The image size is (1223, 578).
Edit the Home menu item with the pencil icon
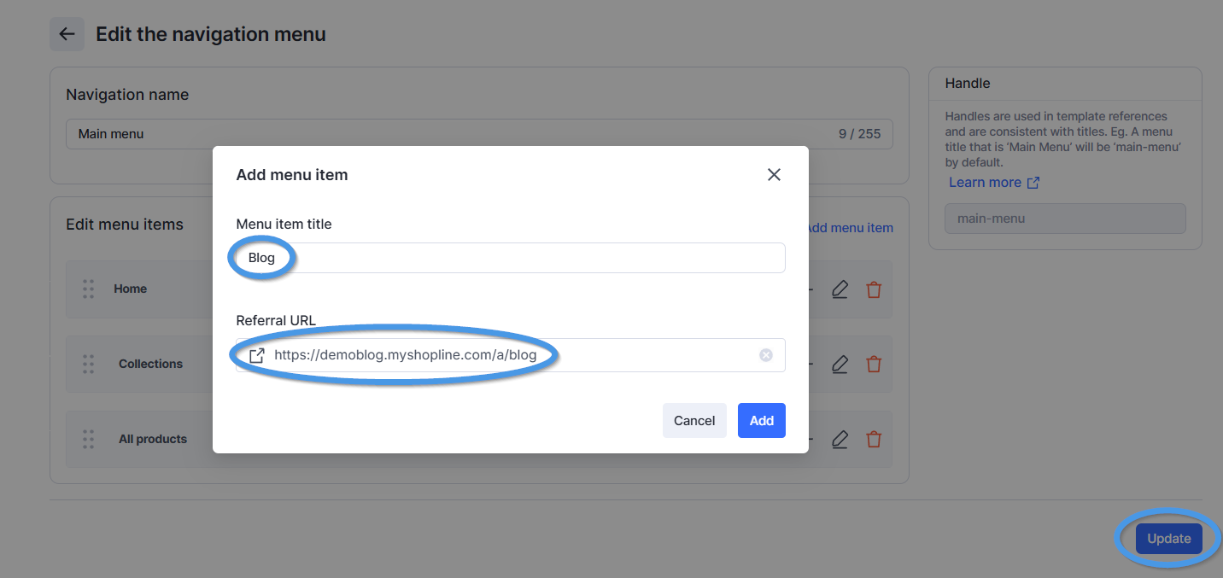click(840, 289)
